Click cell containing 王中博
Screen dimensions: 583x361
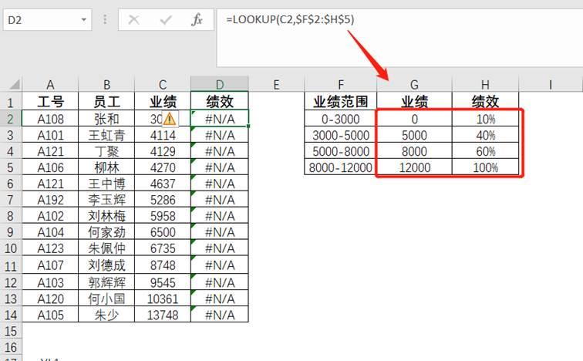106,184
